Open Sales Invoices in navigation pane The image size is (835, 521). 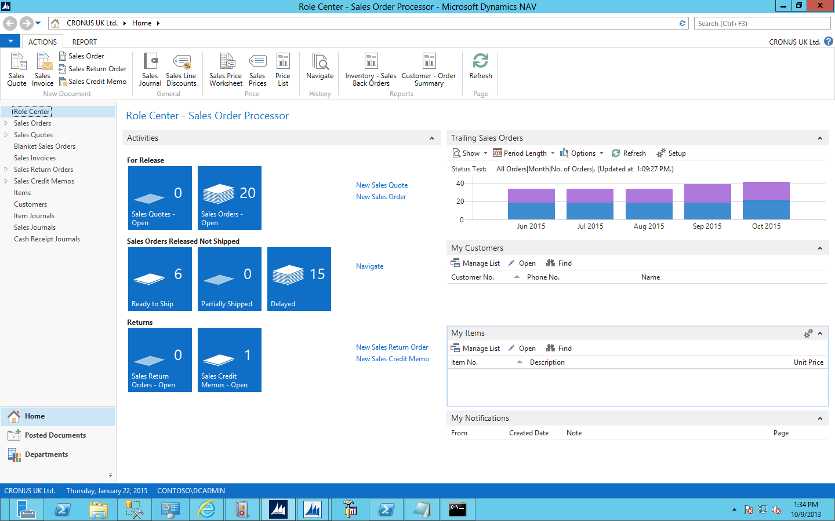pyautogui.click(x=35, y=158)
